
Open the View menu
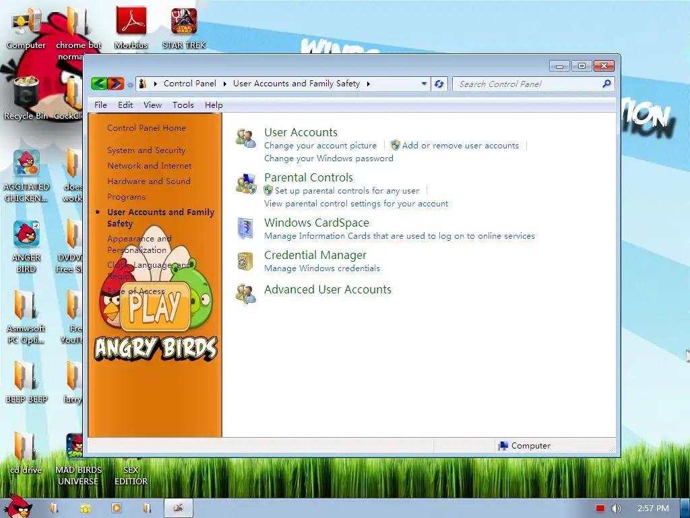152,105
